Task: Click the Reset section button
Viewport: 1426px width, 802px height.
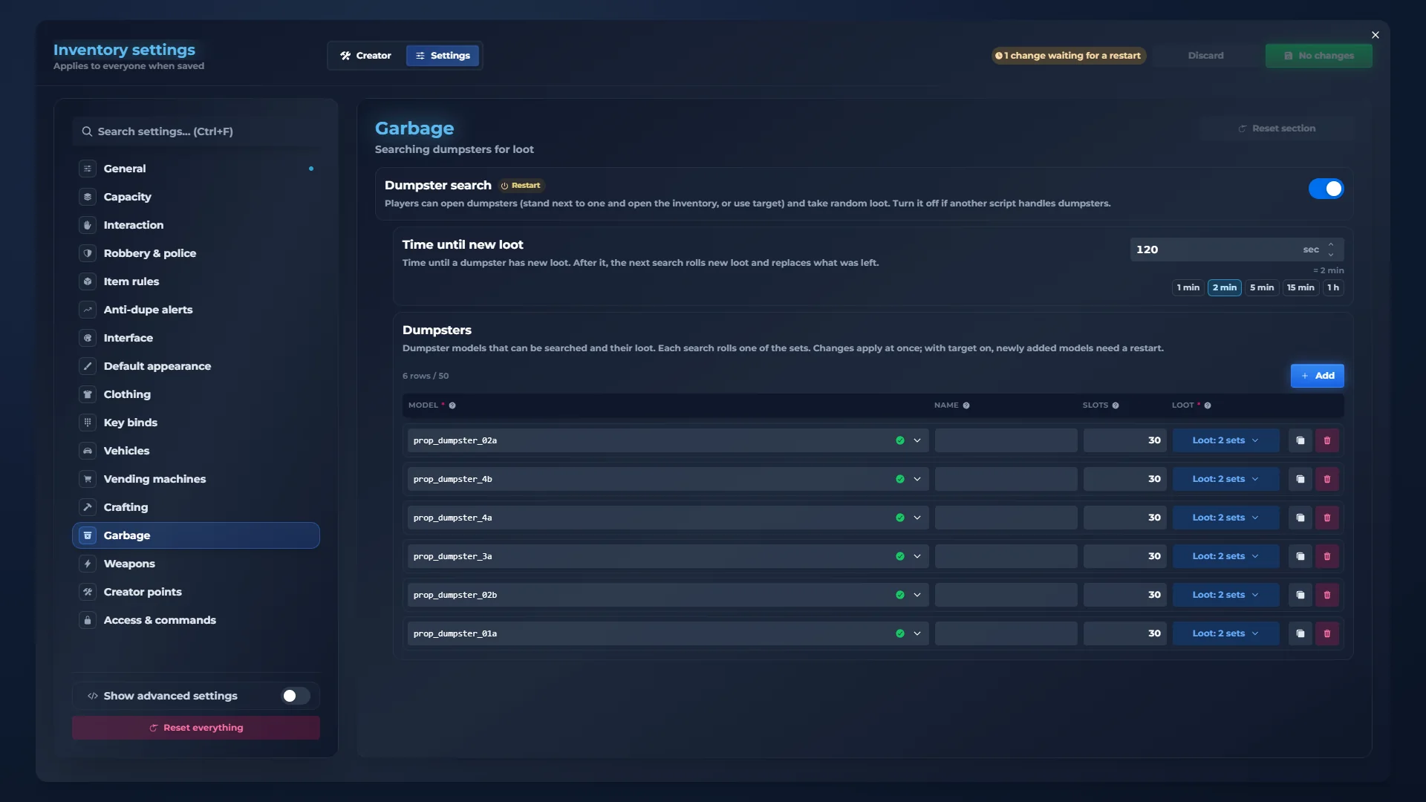Action: (1277, 128)
